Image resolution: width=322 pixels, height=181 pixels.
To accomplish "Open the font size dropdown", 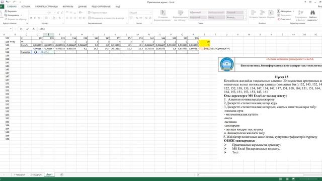I will (x=54, y=13).
